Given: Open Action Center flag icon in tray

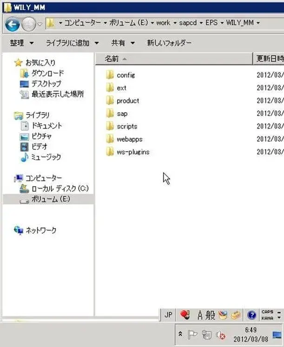Looking at the screenshot, I should point(192,335).
